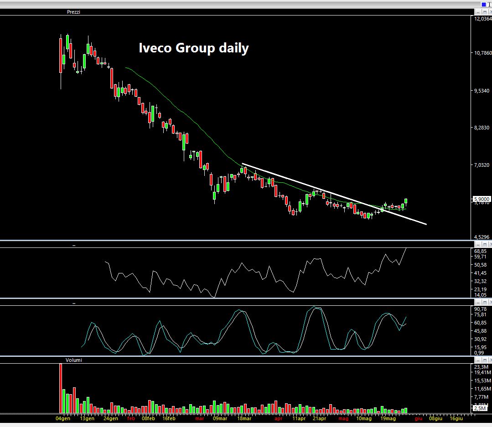Screen dimensions: 492x427
Task: Click the 7,0320 price axis value
Action: pyautogui.click(x=482, y=165)
